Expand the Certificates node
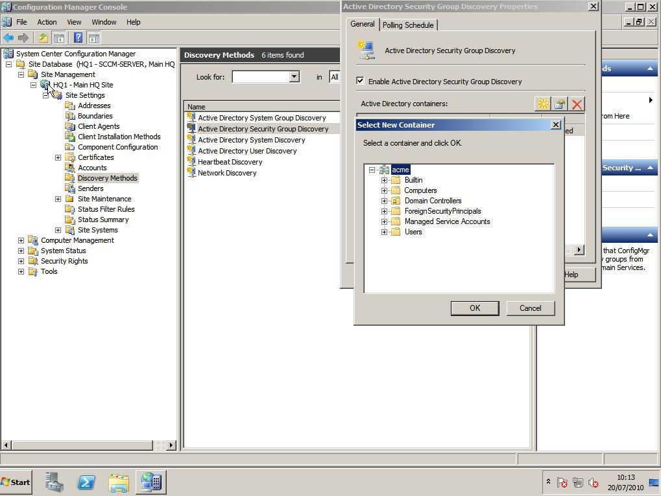The image size is (661, 496). [x=58, y=158]
